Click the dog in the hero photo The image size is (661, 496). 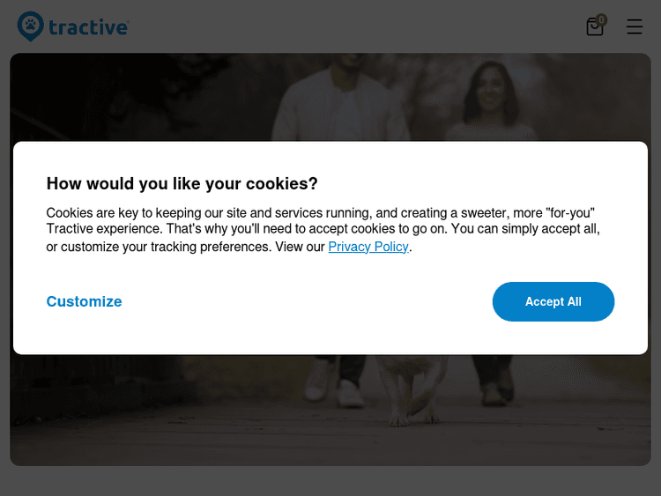(410, 388)
